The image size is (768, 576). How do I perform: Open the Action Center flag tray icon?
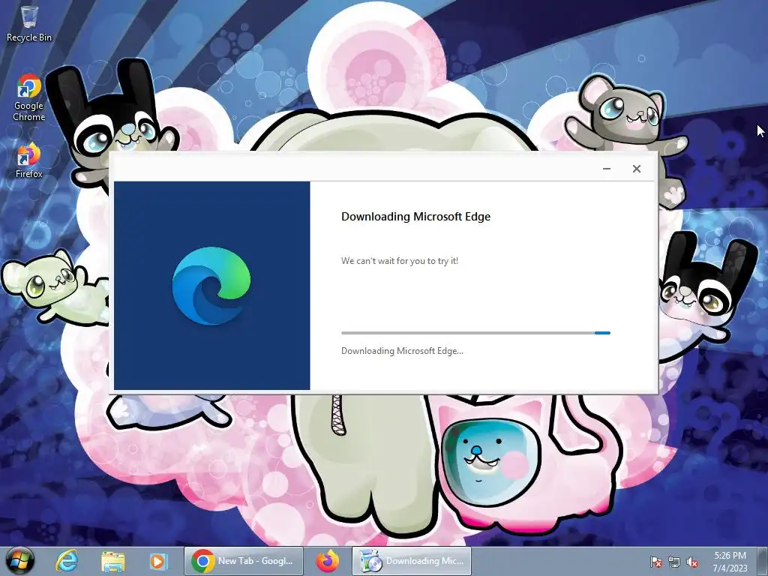coord(656,562)
